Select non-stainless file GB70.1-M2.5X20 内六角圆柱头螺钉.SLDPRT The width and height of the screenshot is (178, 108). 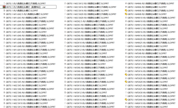(88, 18)
